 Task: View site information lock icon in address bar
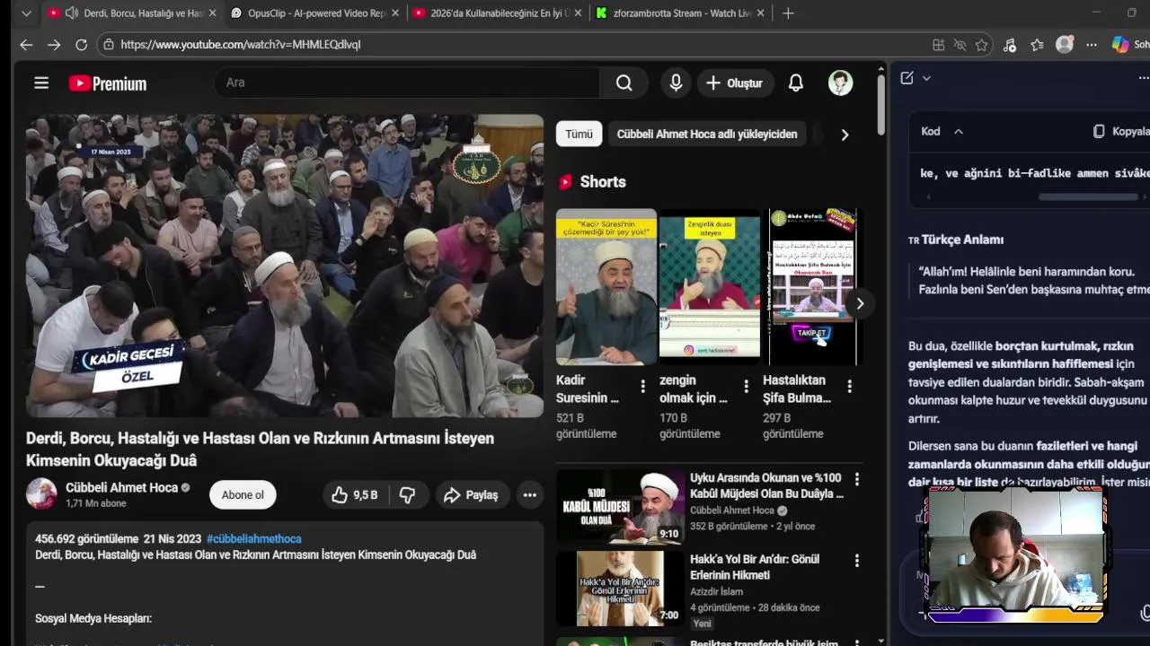109,44
